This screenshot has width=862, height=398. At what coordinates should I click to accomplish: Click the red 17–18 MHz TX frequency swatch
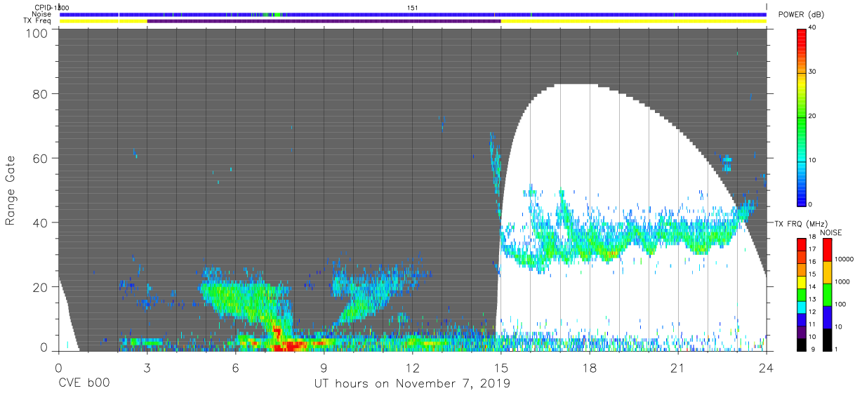(801, 244)
